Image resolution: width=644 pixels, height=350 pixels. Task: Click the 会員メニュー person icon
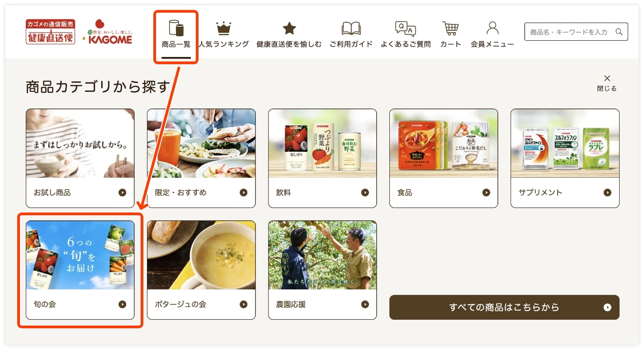[x=492, y=28]
